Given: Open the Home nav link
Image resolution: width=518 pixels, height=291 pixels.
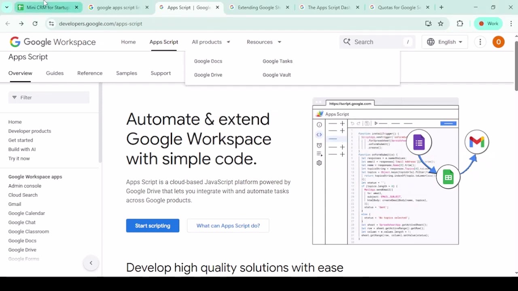Looking at the screenshot, I should tap(128, 42).
